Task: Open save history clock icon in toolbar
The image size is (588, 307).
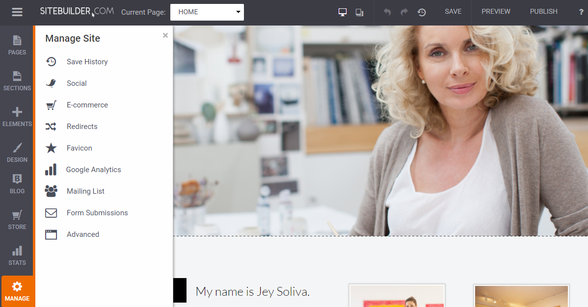Action: [x=422, y=12]
